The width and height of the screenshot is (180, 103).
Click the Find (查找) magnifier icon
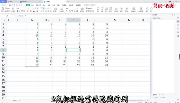pyautogui.click(x=147, y=9)
